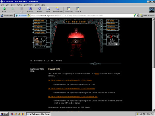Image resolution: width=155 pixels, height=116 pixels.
Task: Click the Get Quake nav button
Action: 113,21
